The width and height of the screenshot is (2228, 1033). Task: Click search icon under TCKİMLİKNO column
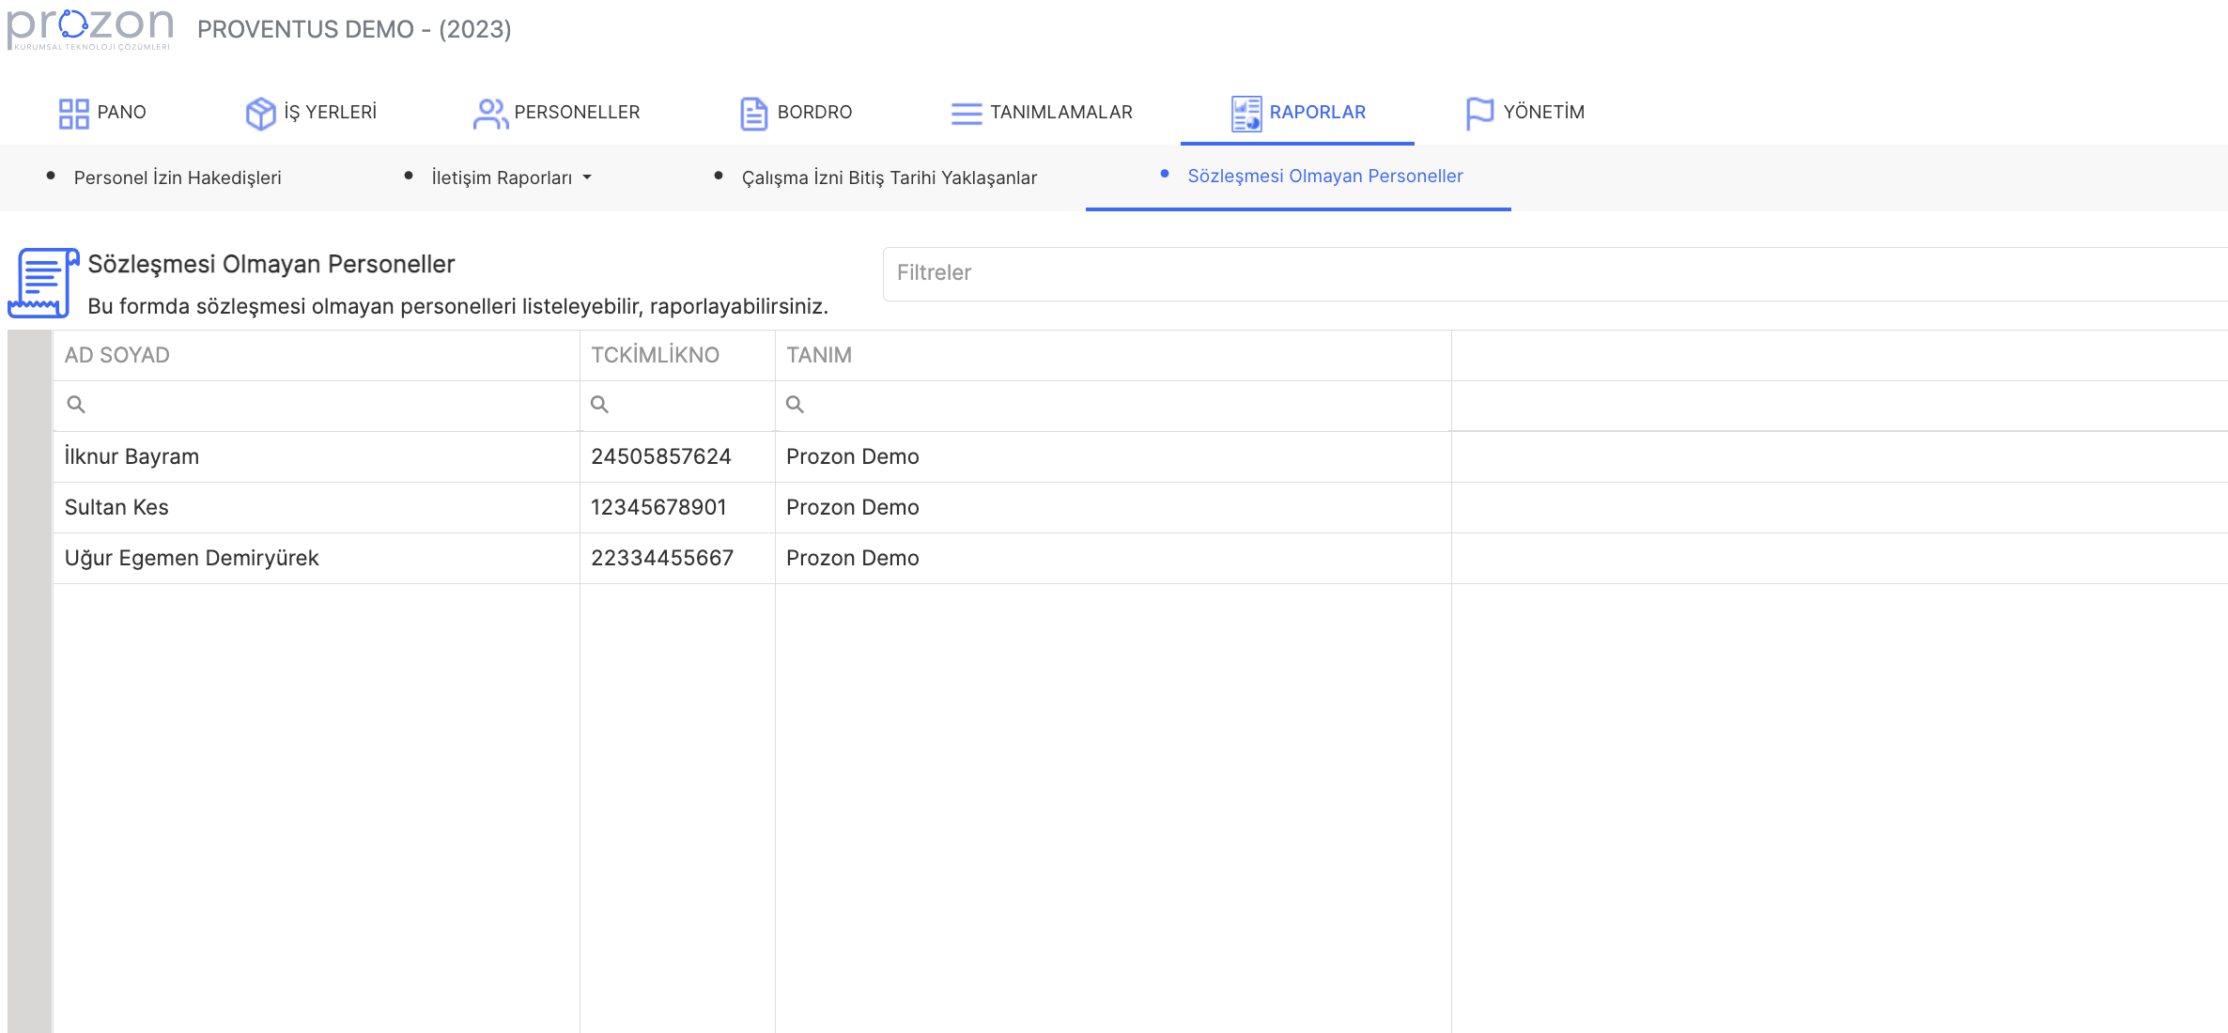click(599, 405)
